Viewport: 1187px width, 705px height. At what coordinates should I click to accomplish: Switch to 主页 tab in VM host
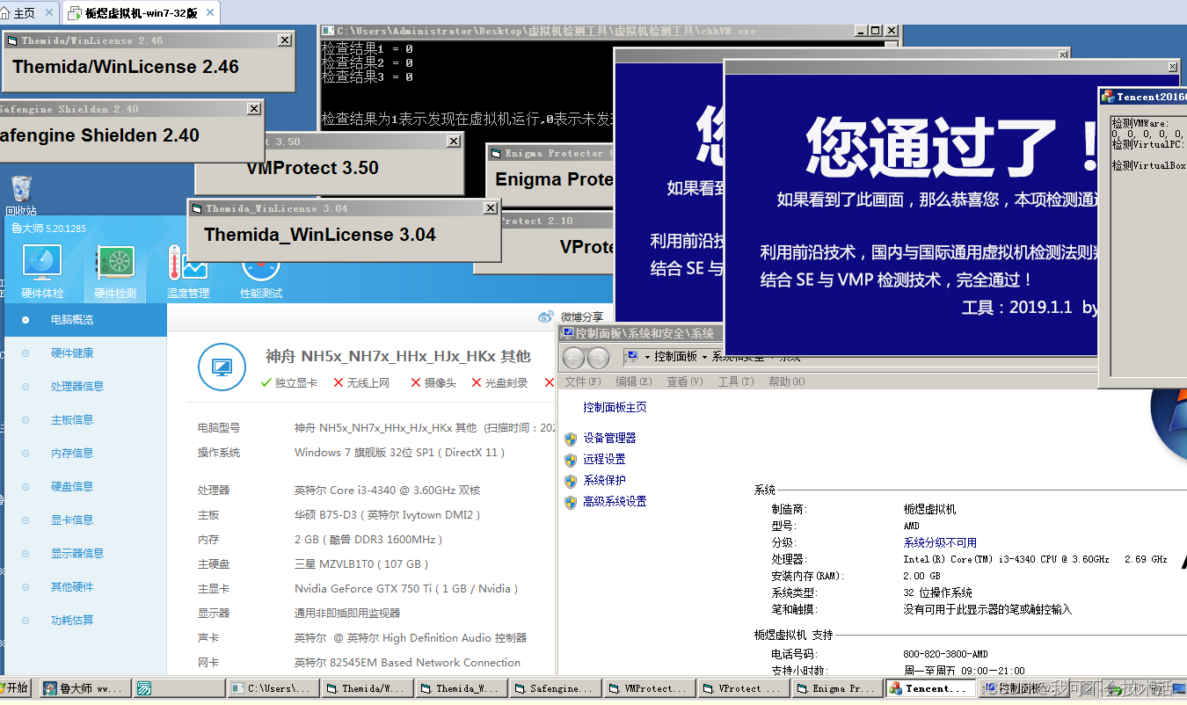click(30, 13)
